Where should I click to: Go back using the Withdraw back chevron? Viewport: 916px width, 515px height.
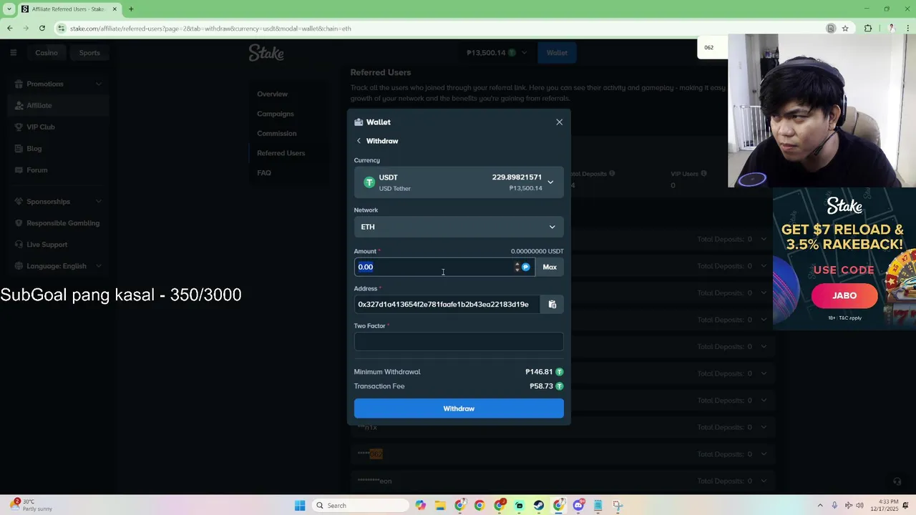(x=359, y=141)
